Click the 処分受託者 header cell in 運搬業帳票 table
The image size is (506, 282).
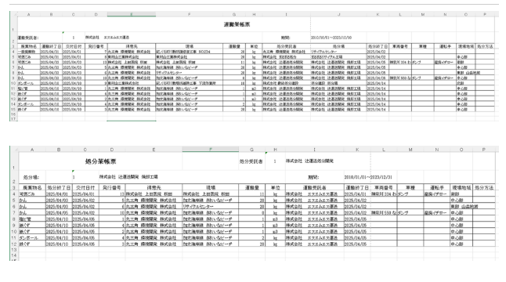(x=286, y=46)
